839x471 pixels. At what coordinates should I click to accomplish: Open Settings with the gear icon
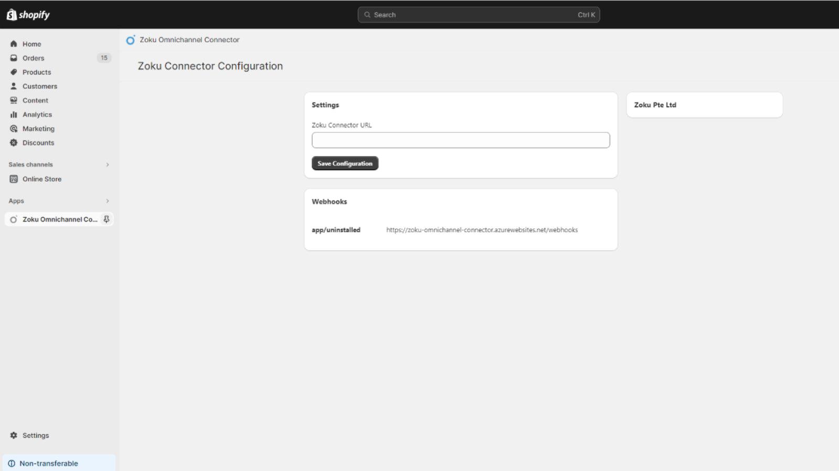pos(14,435)
